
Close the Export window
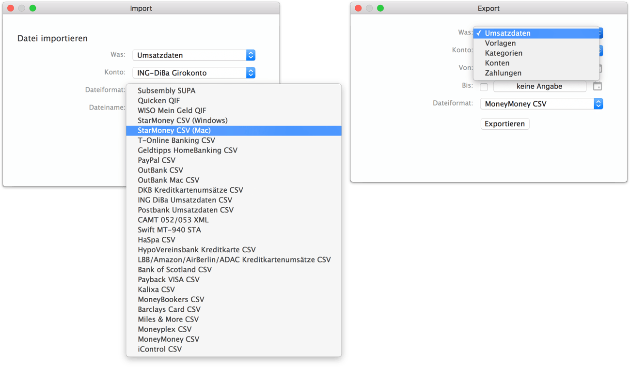(359, 8)
